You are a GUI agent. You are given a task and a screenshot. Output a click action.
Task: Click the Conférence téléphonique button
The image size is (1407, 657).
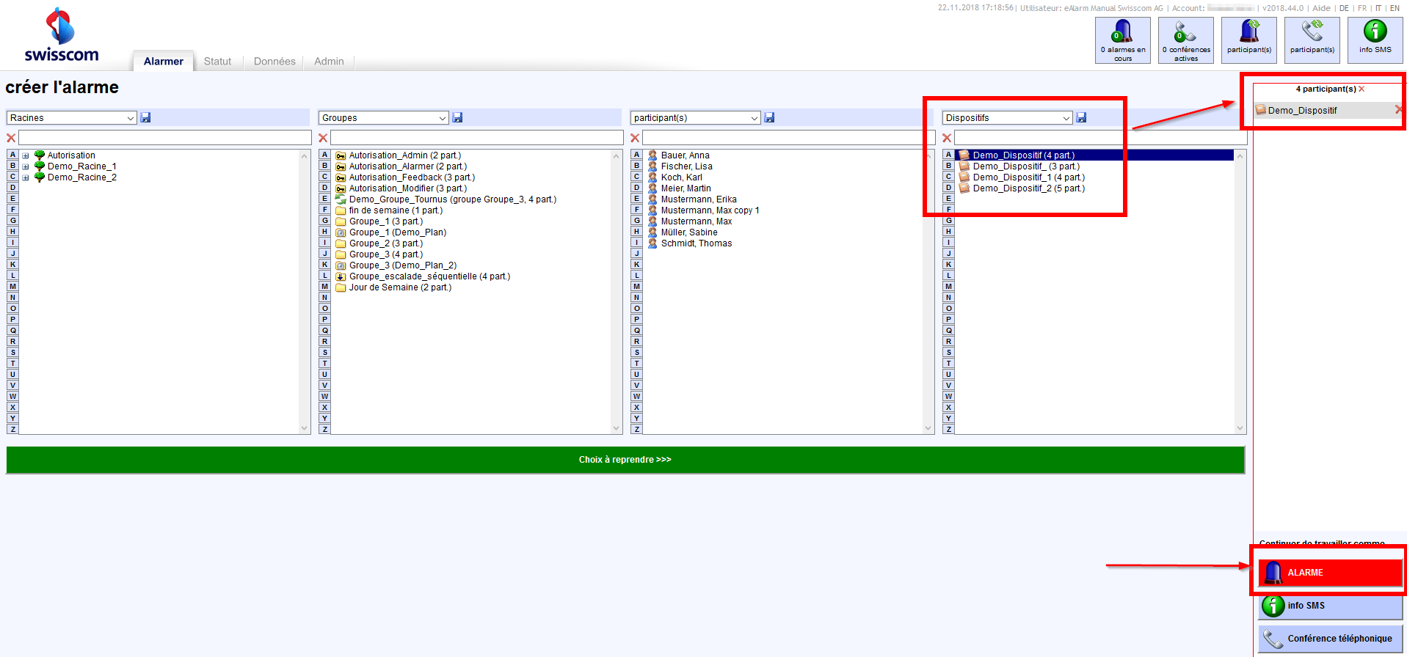[1330, 639]
